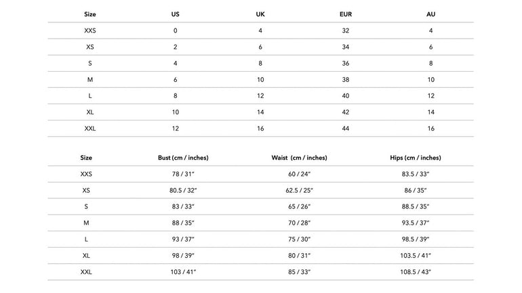Click the "US" column header
Viewport: 522px width, 293px height.
(x=176, y=14)
